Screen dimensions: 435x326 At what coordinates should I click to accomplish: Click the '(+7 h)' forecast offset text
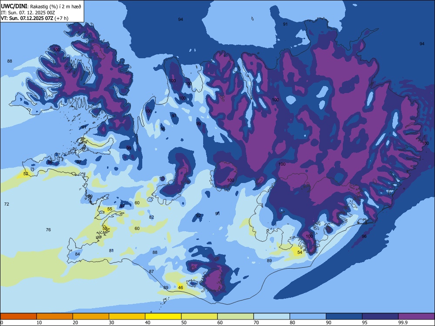click(61, 18)
